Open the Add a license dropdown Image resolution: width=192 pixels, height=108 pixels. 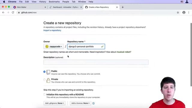[80, 103]
